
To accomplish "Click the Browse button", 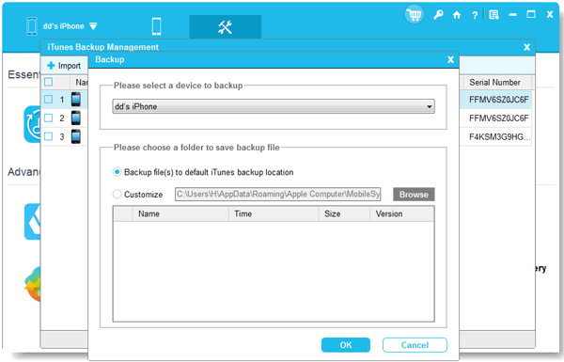I will click(x=414, y=195).
